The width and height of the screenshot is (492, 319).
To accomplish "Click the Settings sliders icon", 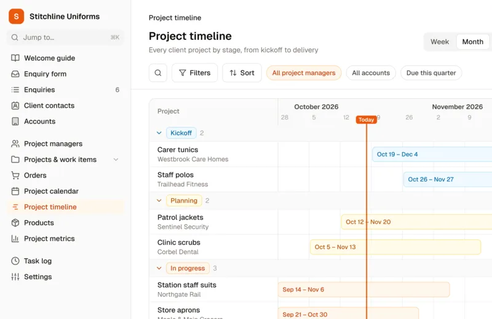I will click(15, 277).
